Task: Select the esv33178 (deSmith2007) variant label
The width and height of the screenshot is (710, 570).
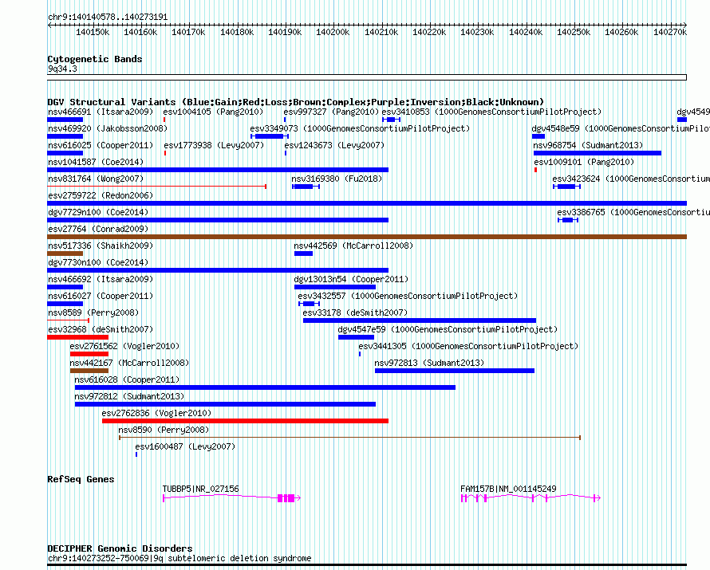Action: [x=356, y=313]
